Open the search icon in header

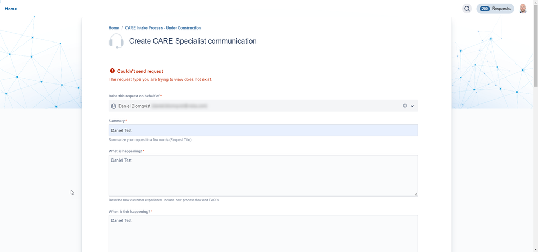click(x=467, y=9)
